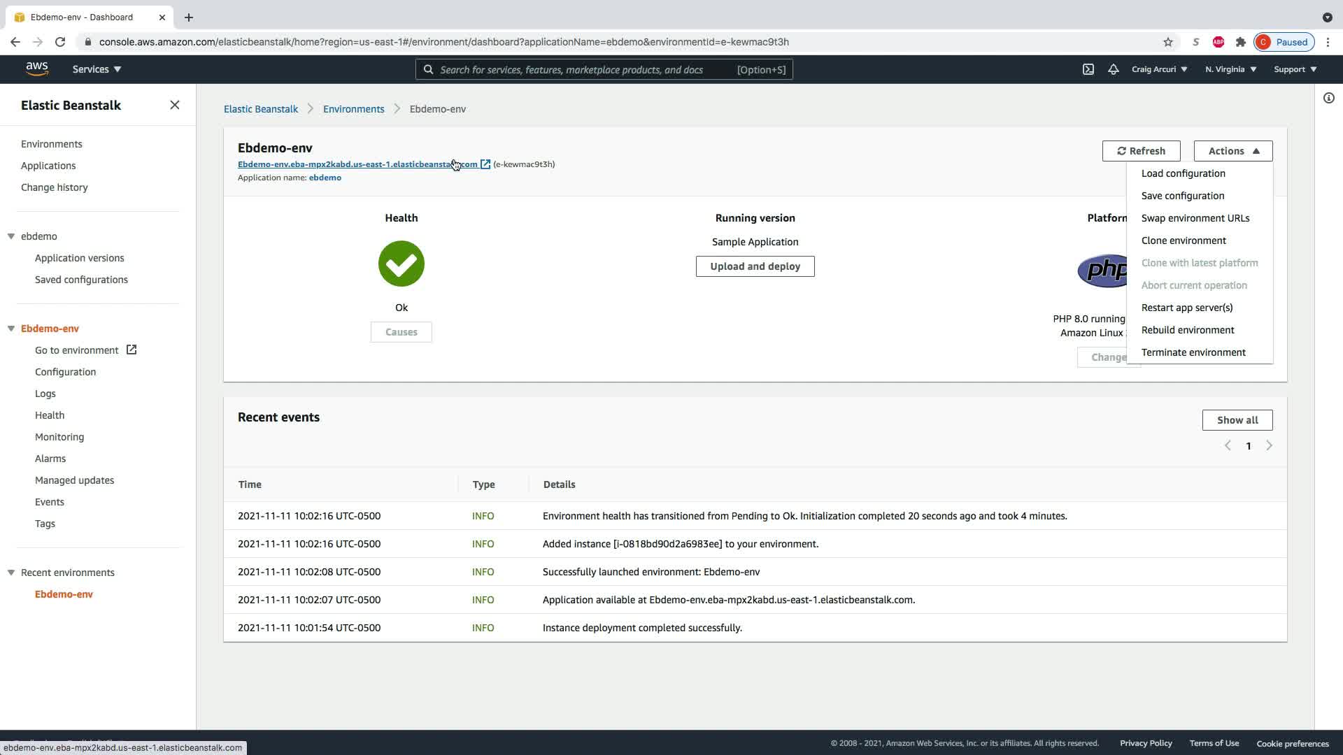Image resolution: width=1343 pixels, height=755 pixels.
Task: Select Swap environment URLs option
Action: coord(1195,218)
